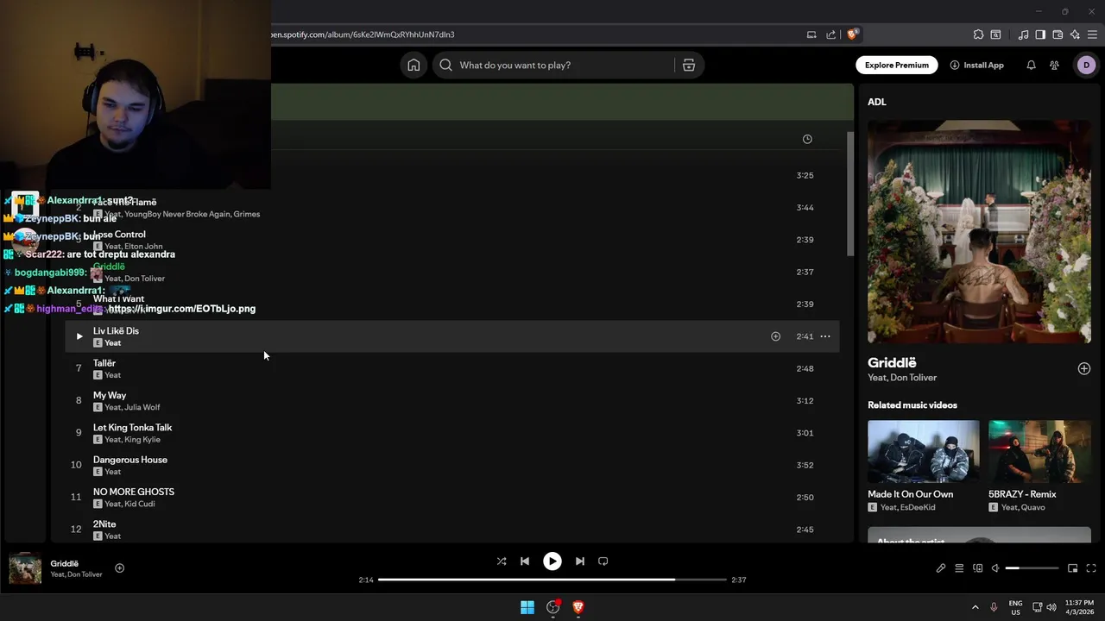Open the Windows Start button

tap(527, 607)
